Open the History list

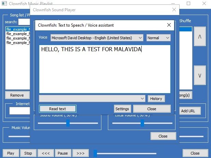[156, 99]
